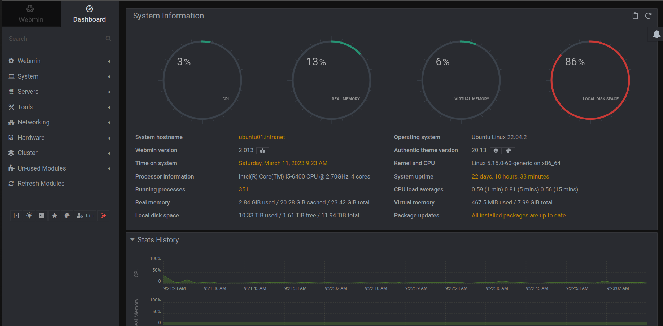
Task: Select the Dashboard tab
Action: click(x=90, y=14)
